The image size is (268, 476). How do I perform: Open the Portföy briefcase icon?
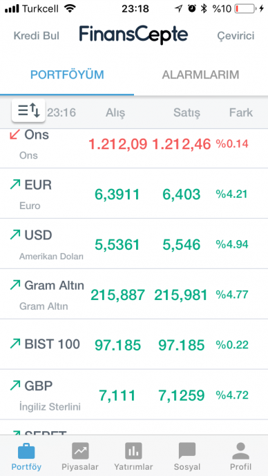click(x=26, y=450)
